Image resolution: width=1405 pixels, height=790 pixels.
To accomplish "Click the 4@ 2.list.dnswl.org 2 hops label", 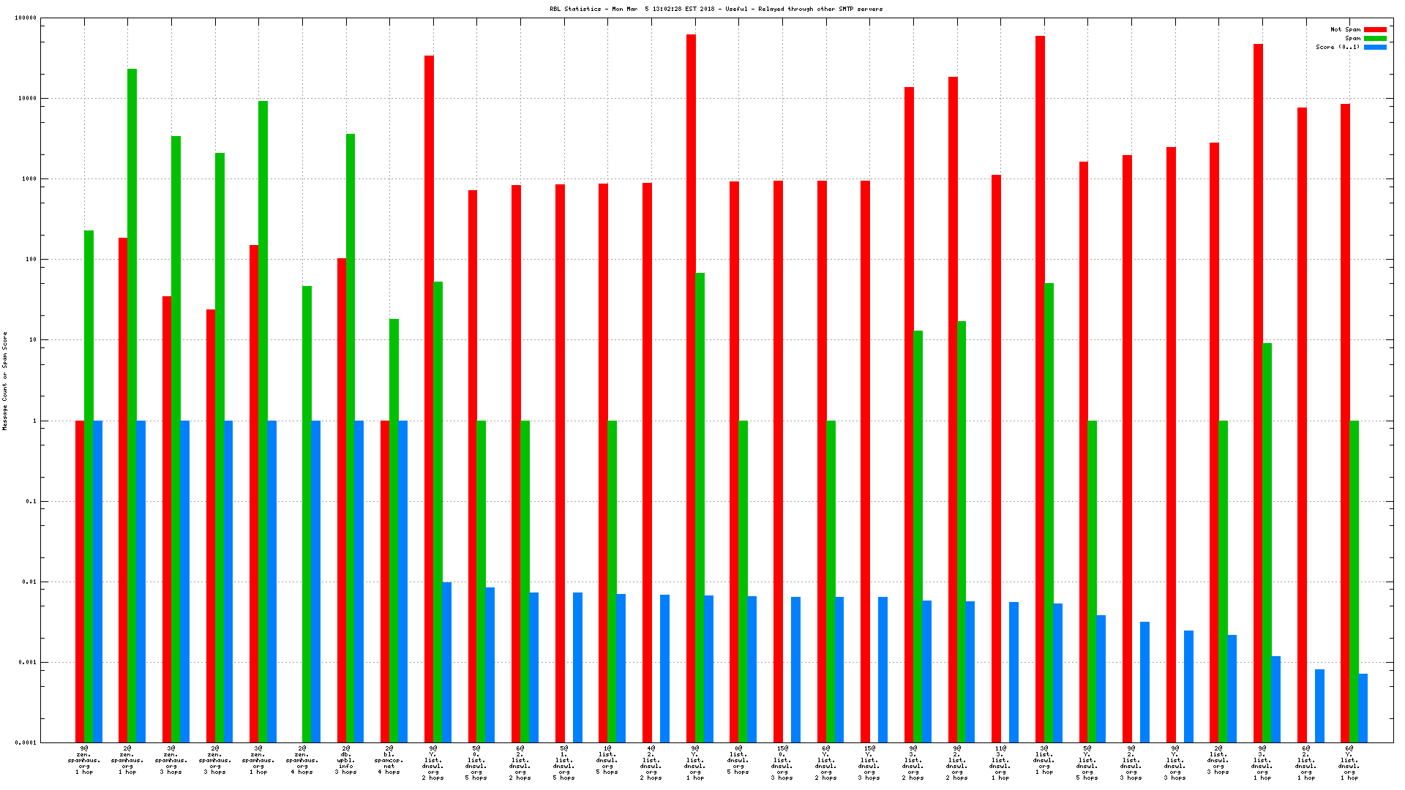I will (651, 763).
